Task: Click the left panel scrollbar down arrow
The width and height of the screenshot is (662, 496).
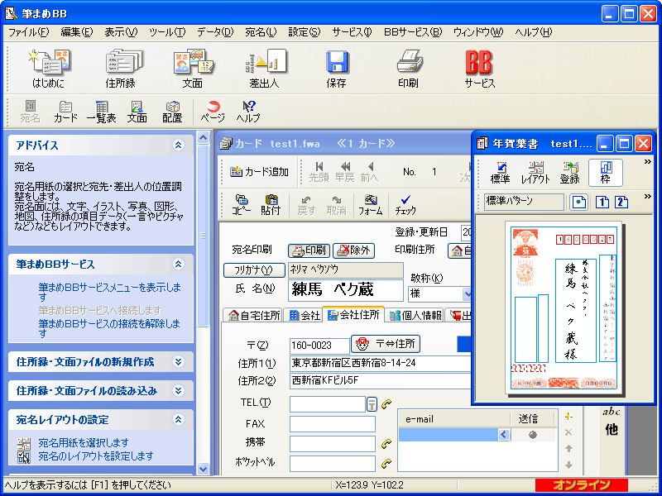Action: [x=203, y=469]
